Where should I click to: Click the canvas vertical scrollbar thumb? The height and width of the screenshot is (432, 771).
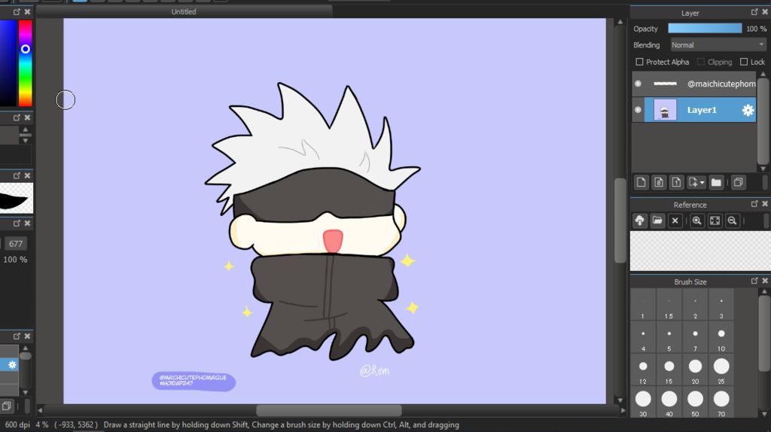620,221
